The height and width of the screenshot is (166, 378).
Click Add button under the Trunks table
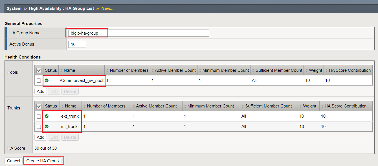41,137
